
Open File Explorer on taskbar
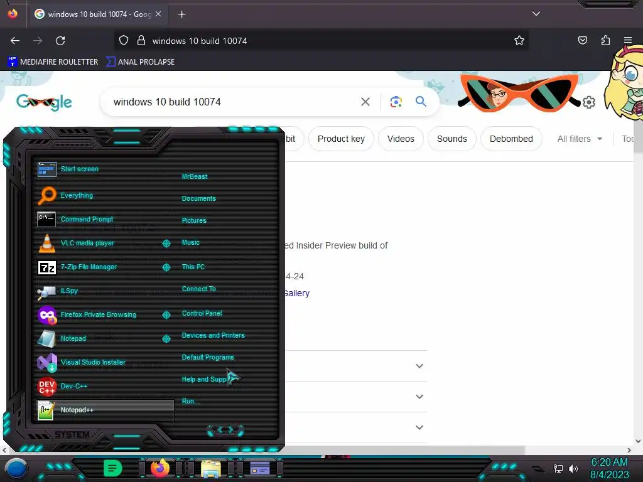coord(211,468)
